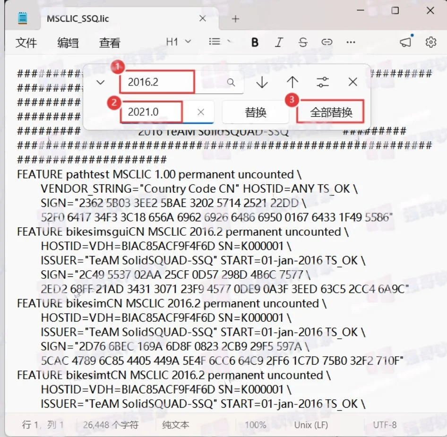Open find options sliders icon
This screenshot has height=437, width=447.
[323, 82]
